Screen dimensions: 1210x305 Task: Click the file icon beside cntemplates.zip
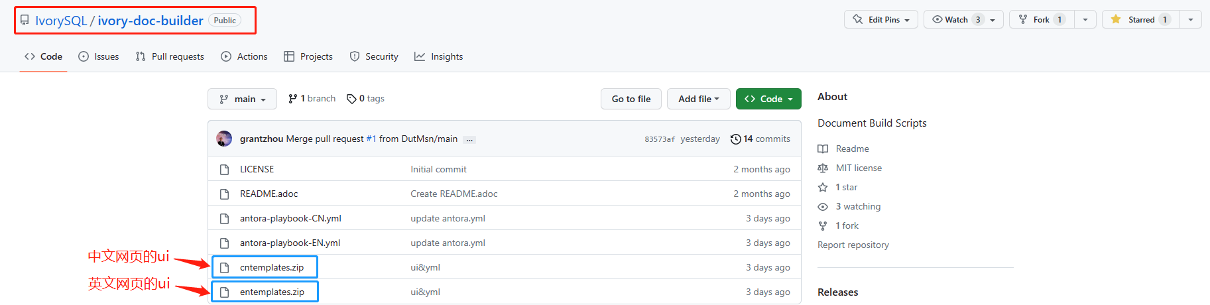click(x=225, y=267)
